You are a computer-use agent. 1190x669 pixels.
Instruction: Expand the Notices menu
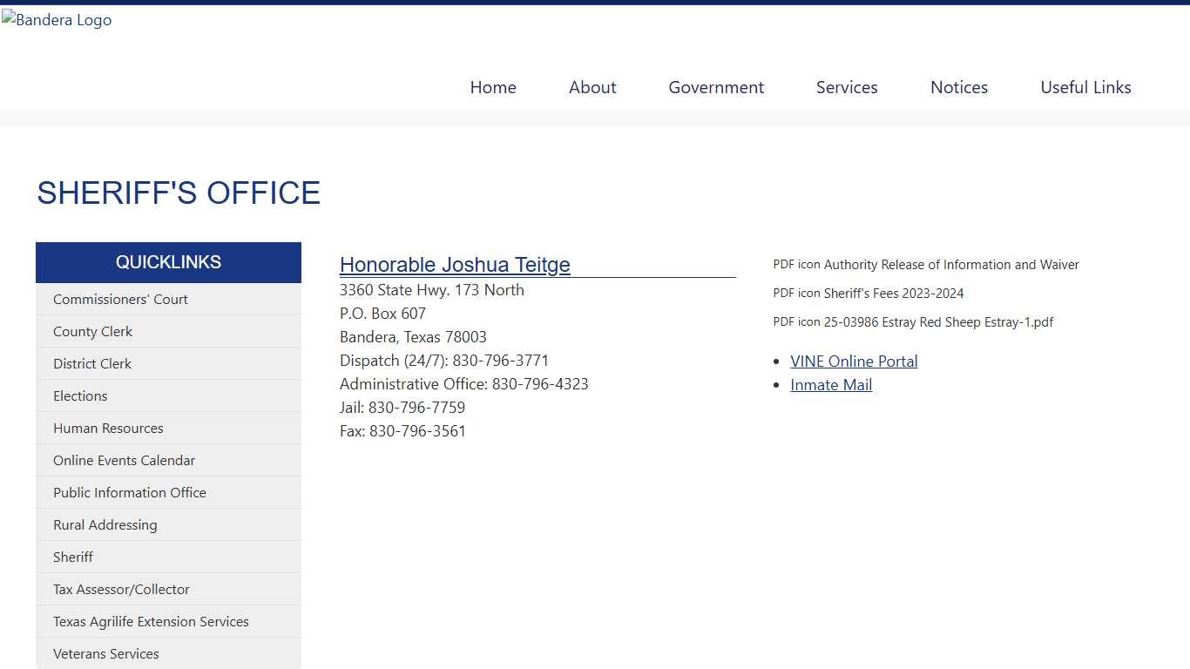(x=959, y=87)
